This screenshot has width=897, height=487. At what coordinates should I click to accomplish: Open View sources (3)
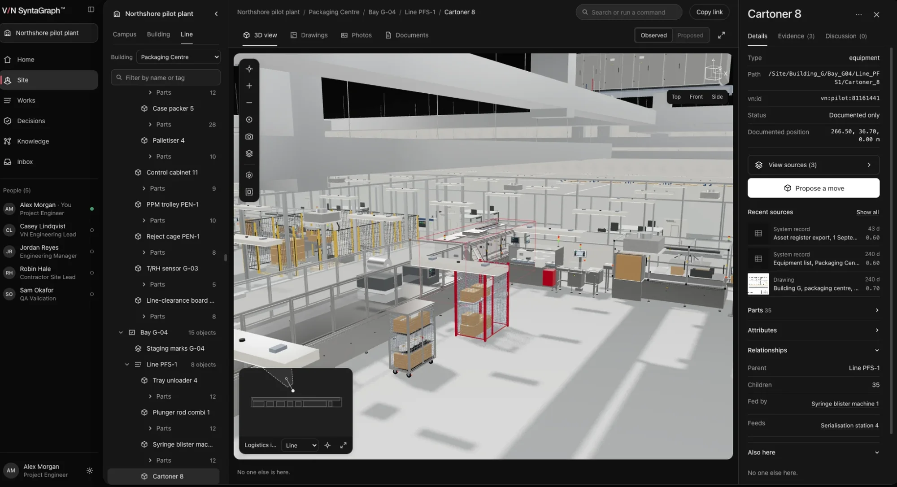(813, 165)
